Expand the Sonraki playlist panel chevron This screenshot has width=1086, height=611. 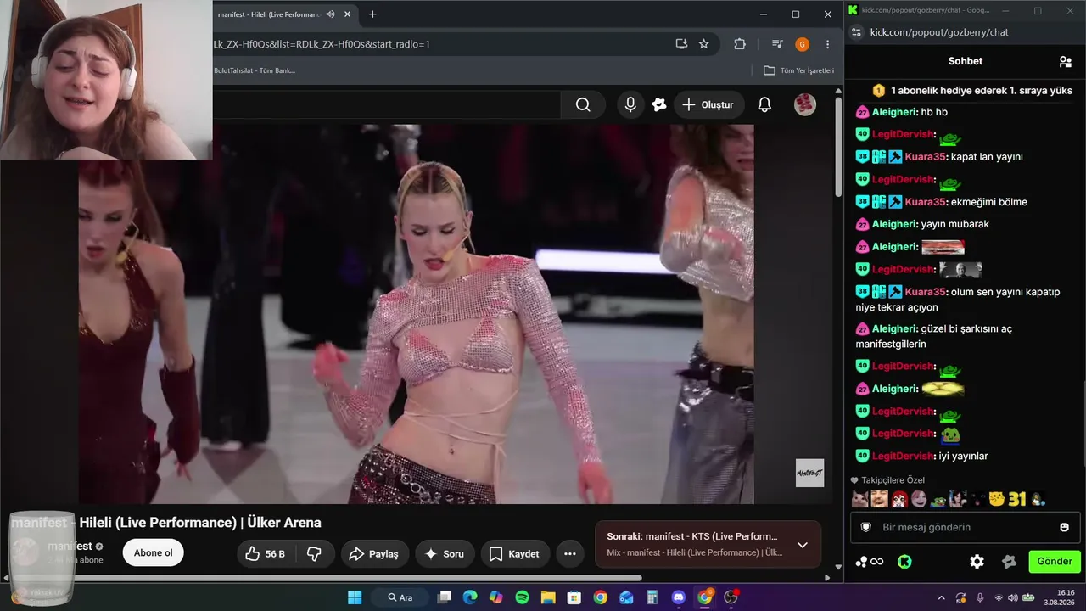pyautogui.click(x=803, y=545)
